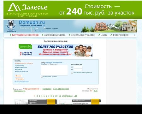
Task: Show 10 items per page
Action: (x=91, y=91)
